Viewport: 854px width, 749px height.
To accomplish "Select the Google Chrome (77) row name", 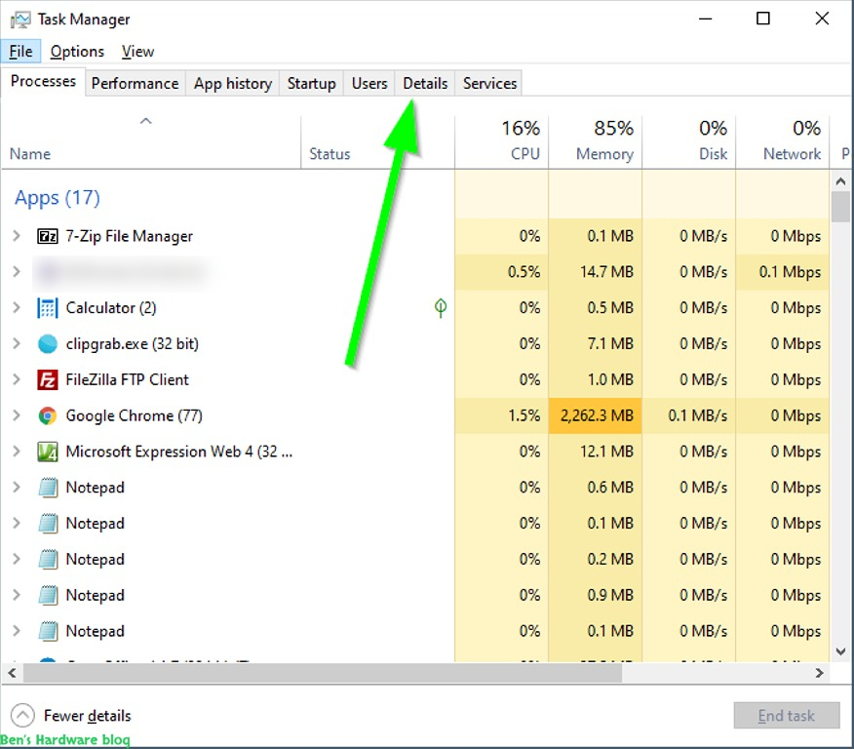I will click(x=134, y=415).
